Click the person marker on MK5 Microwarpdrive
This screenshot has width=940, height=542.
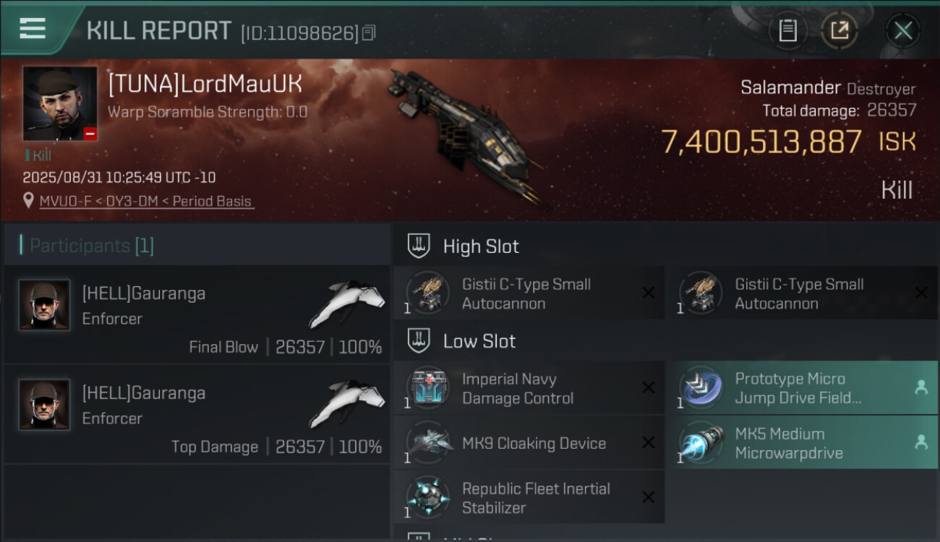pos(921,442)
